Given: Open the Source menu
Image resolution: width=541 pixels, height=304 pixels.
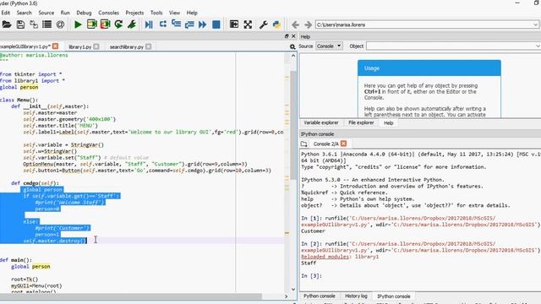Looking at the screenshot, I should pos(46,13).
